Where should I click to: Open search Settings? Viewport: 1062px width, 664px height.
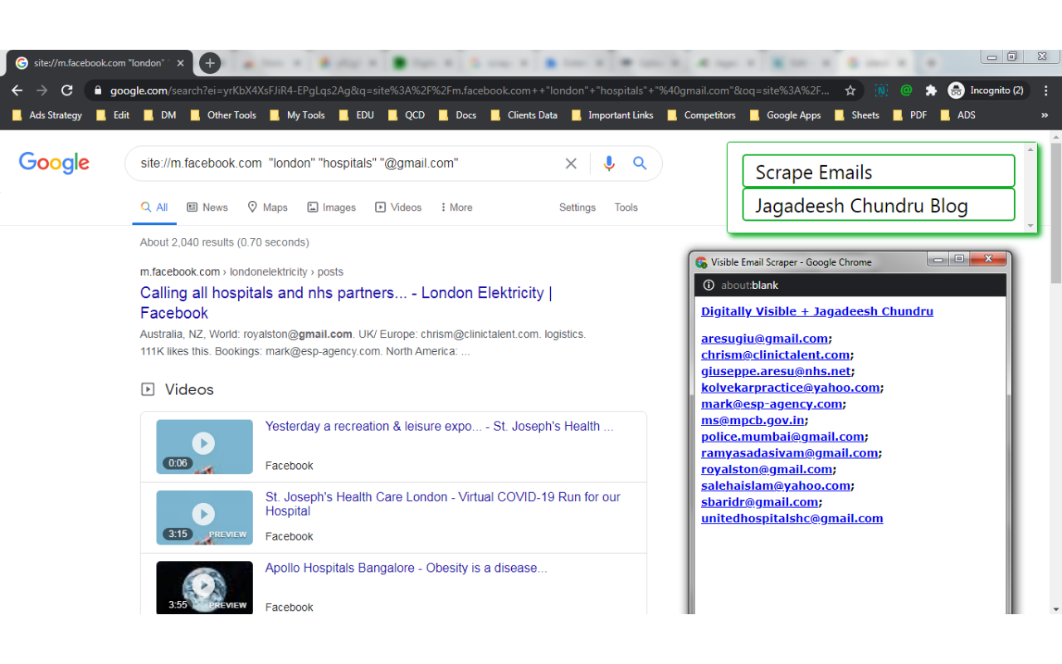577,207
